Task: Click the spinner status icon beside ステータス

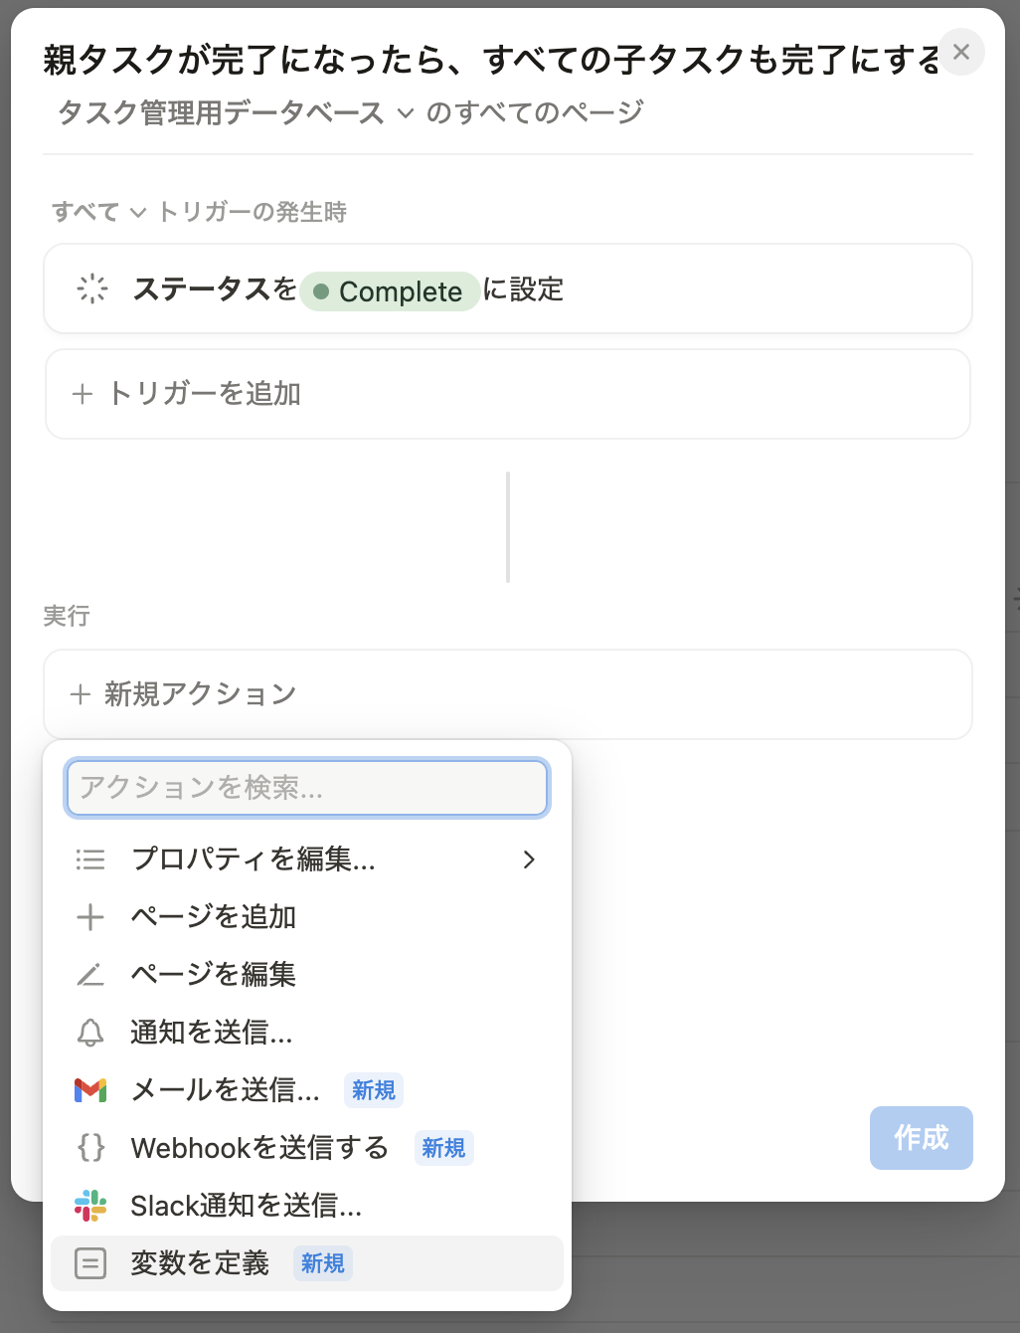Action: [92, 288]
